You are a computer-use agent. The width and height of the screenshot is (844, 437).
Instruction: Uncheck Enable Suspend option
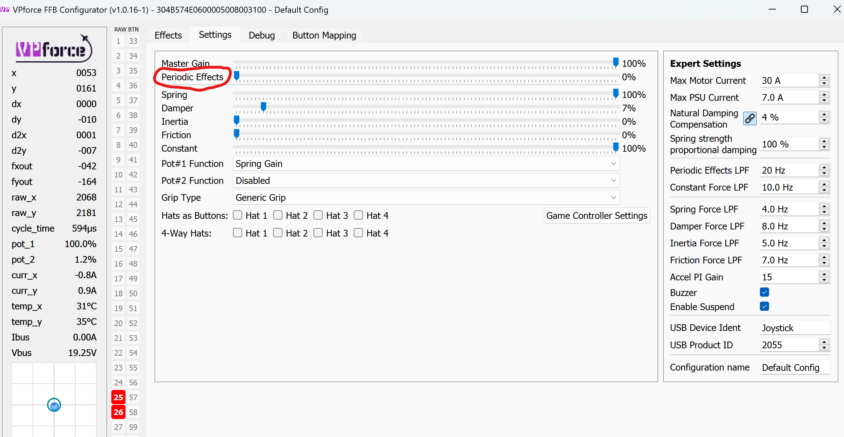pos(764,307)
